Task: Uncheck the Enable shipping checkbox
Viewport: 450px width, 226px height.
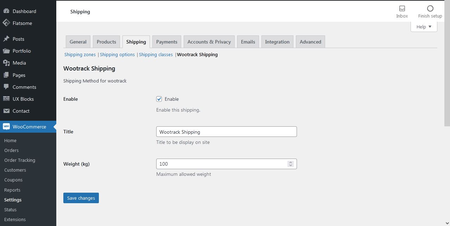Action: (x=159, y=99)
